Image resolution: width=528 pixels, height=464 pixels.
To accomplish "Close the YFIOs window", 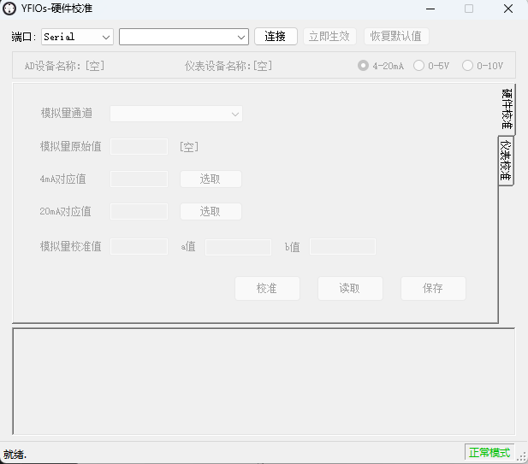I will point(508,9).
